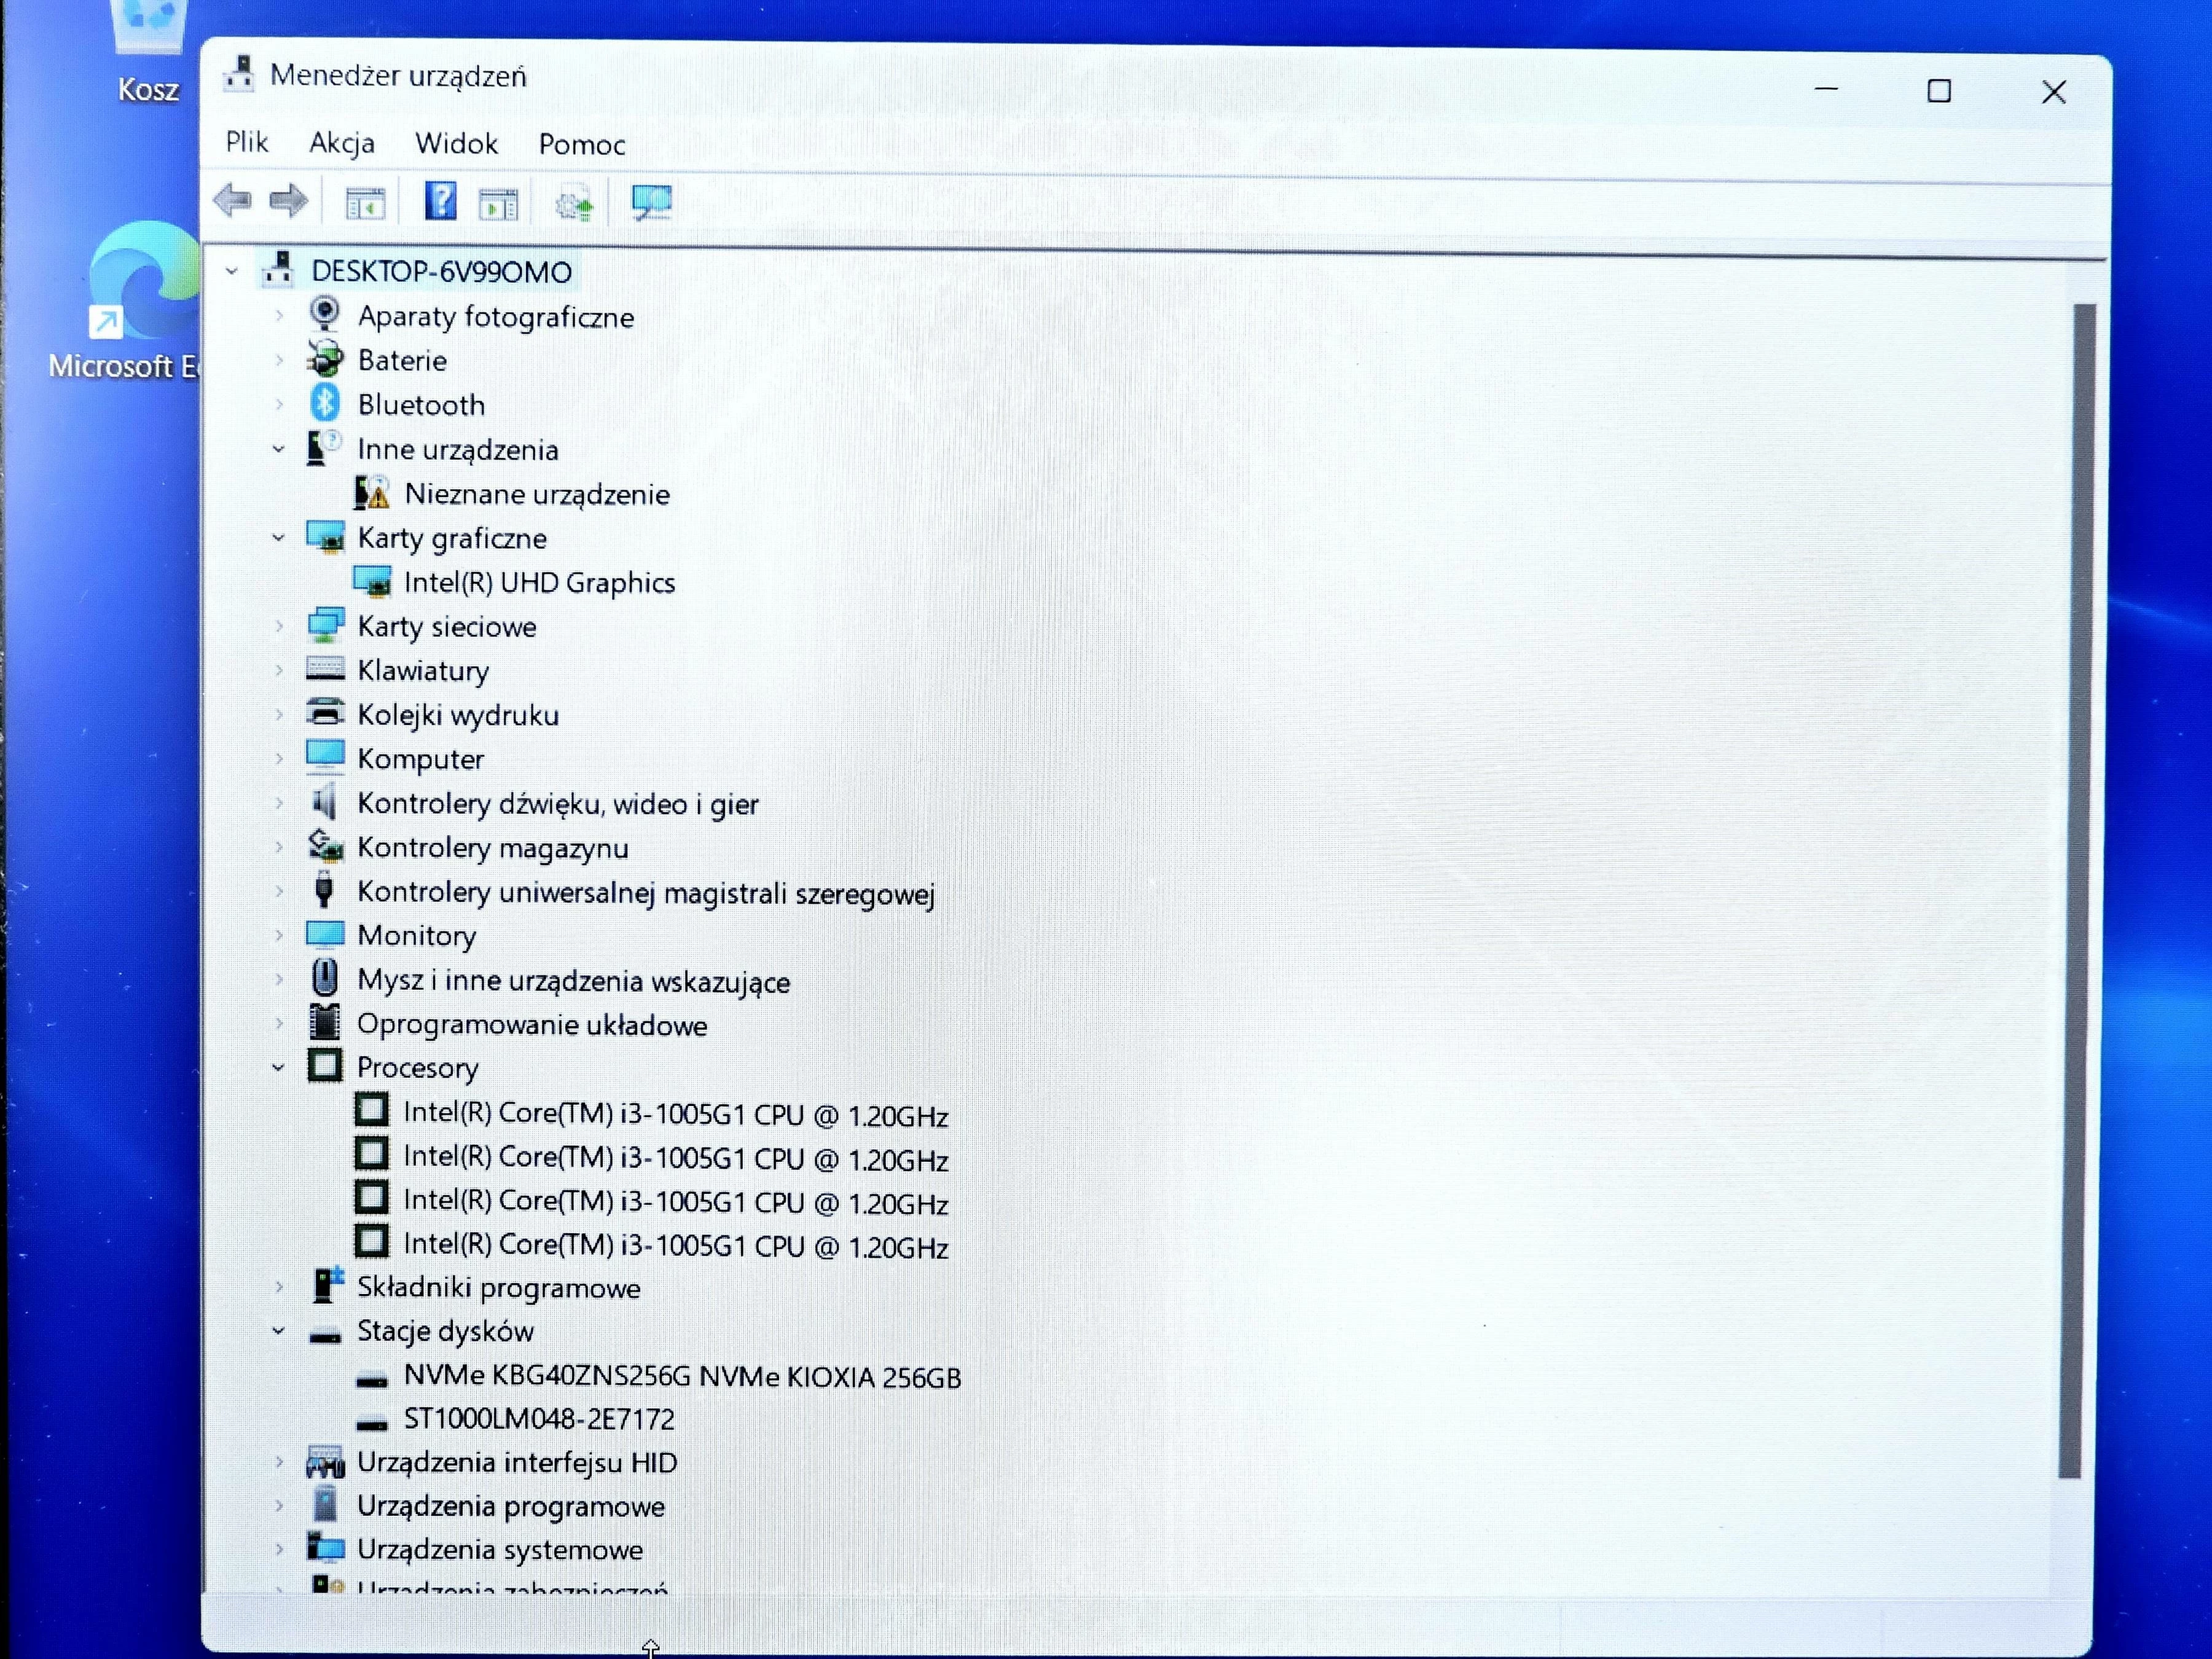Show/hide console tree toolbar icon
The height and width of the screenshot is (1659, 2212).
pyautogui.click(x=365, y=203)
